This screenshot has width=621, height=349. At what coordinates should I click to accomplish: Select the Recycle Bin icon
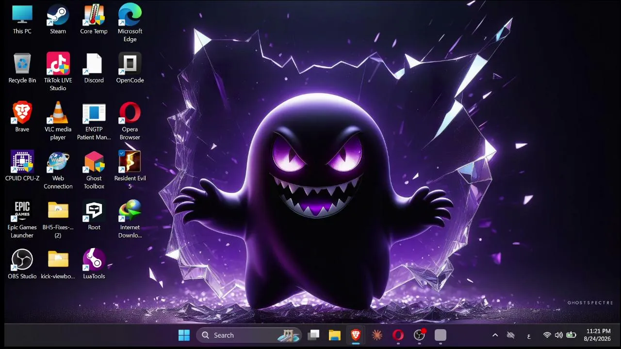click(x=22, y=68)
